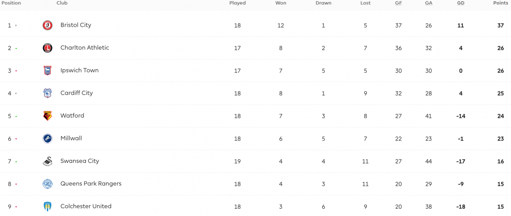Select the Ipswich Town crest icon
This screenshot has height=216, width=511.
(48, 70)
